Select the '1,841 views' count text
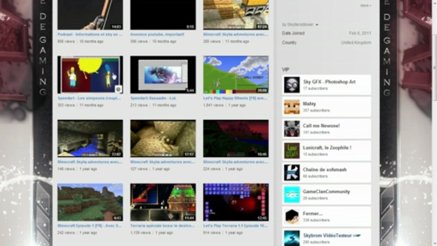The width and height of the screenshot is (437, 246). tap(213, 105)
